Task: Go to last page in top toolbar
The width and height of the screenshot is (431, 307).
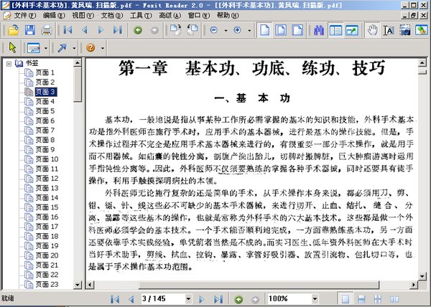Action: (118, 30)
